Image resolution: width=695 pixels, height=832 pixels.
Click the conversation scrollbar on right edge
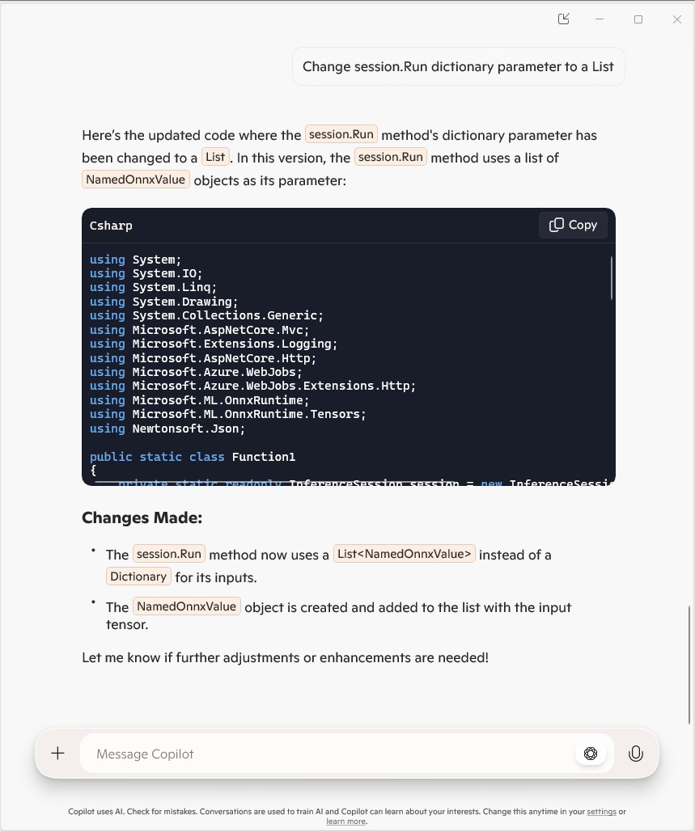[x=689, y=663]
